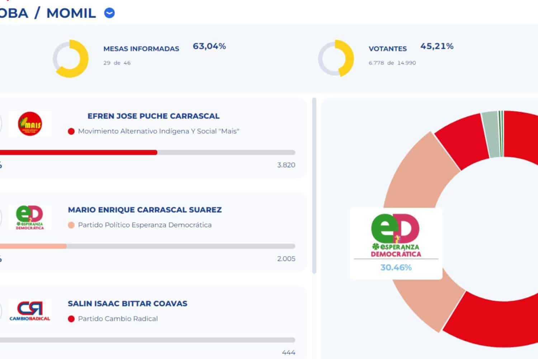The width and height of the screenshot is (538, 359).
Task: Click the red dot beside Partido Cambio Radical
Action: [71, 319]
